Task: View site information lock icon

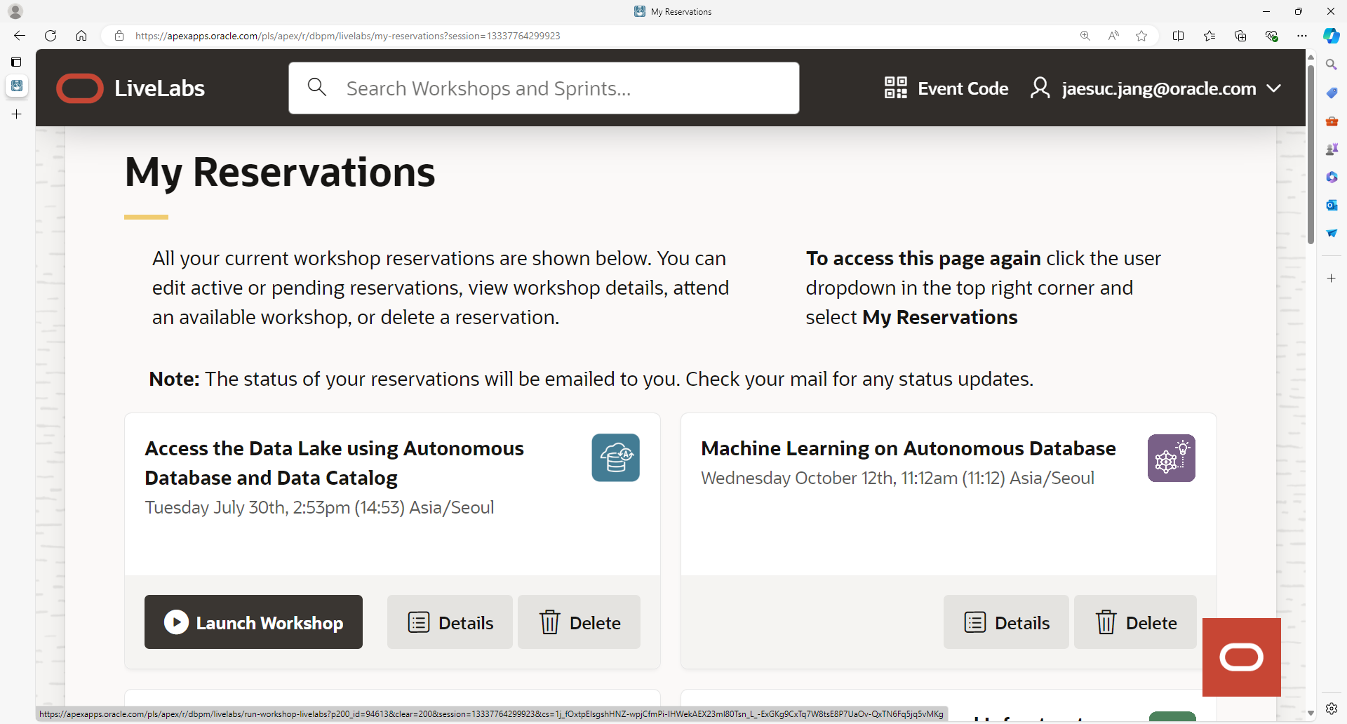Action: click(119, 36)
